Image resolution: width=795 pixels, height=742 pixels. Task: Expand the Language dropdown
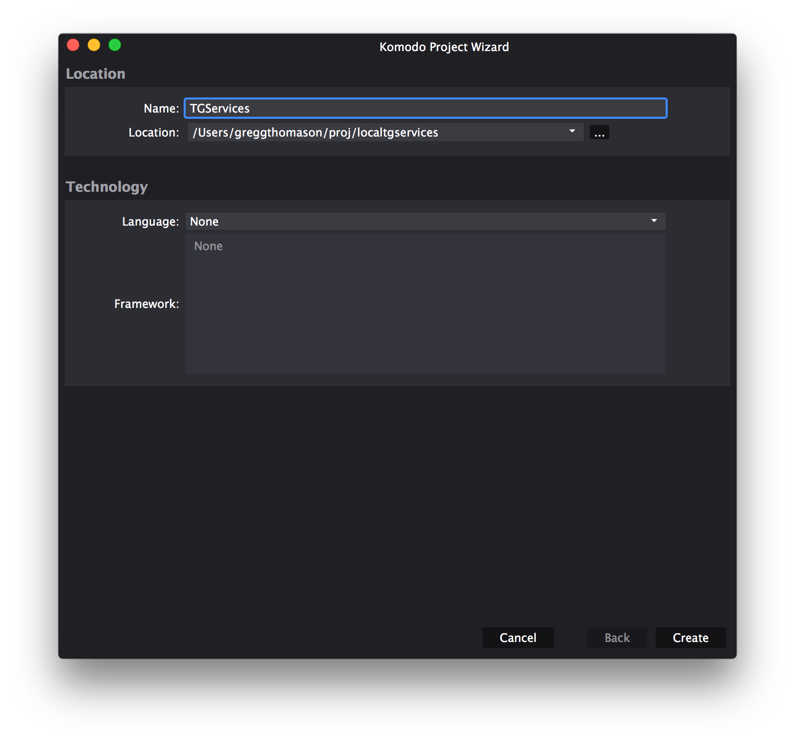(426, 221)
